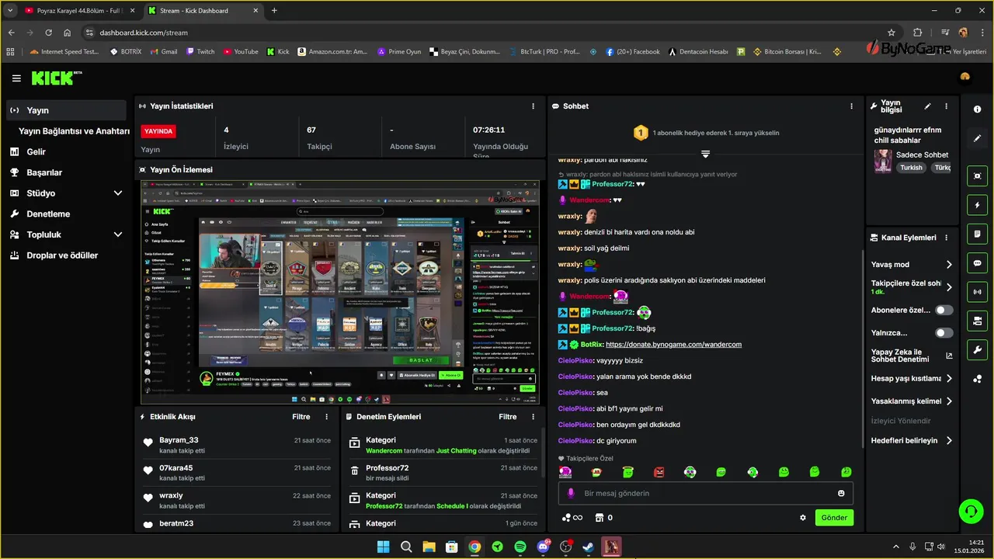
Task: Toggle the document icon in the right rail
Action: pyautogui.click(x=977, y=234)
